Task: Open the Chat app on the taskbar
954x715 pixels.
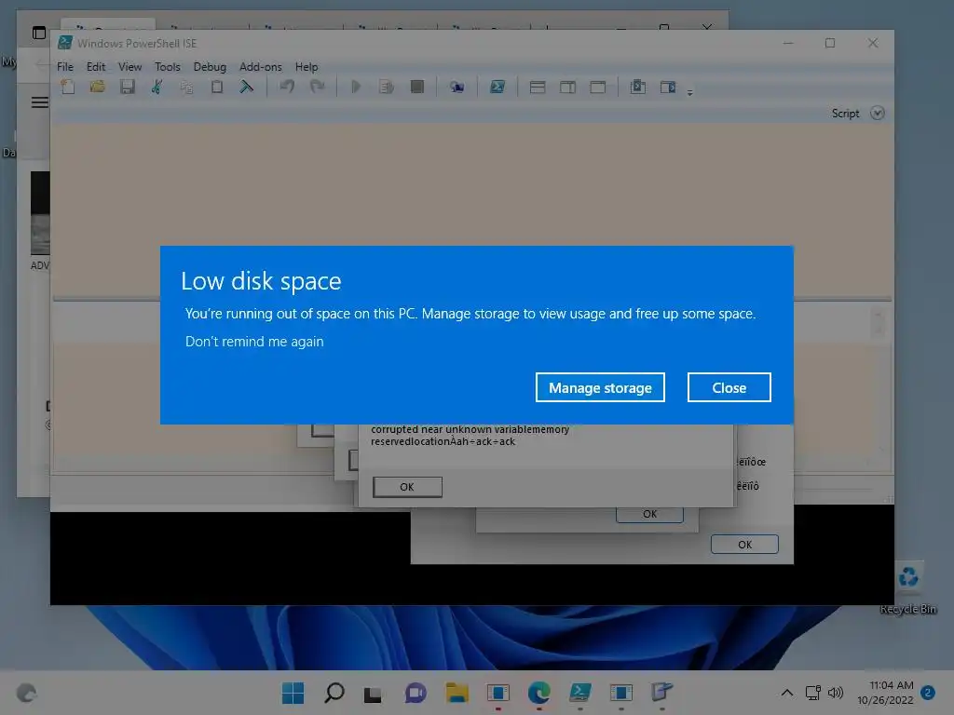Action: pyautogui.click(x=416, y=693)
